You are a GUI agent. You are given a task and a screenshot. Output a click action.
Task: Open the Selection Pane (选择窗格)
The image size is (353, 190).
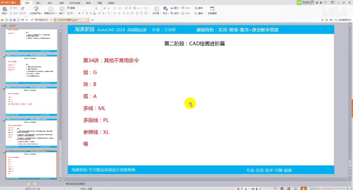coord(212,10)
